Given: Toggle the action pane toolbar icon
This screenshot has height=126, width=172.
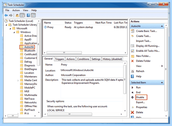Looking at the screenshot, I should click(33, 15).
